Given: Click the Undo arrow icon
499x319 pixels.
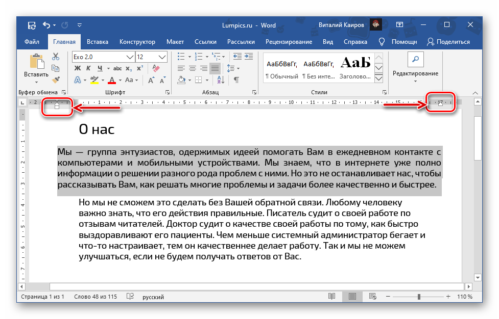Looking at the screenshot, I should tap(46, 25).
